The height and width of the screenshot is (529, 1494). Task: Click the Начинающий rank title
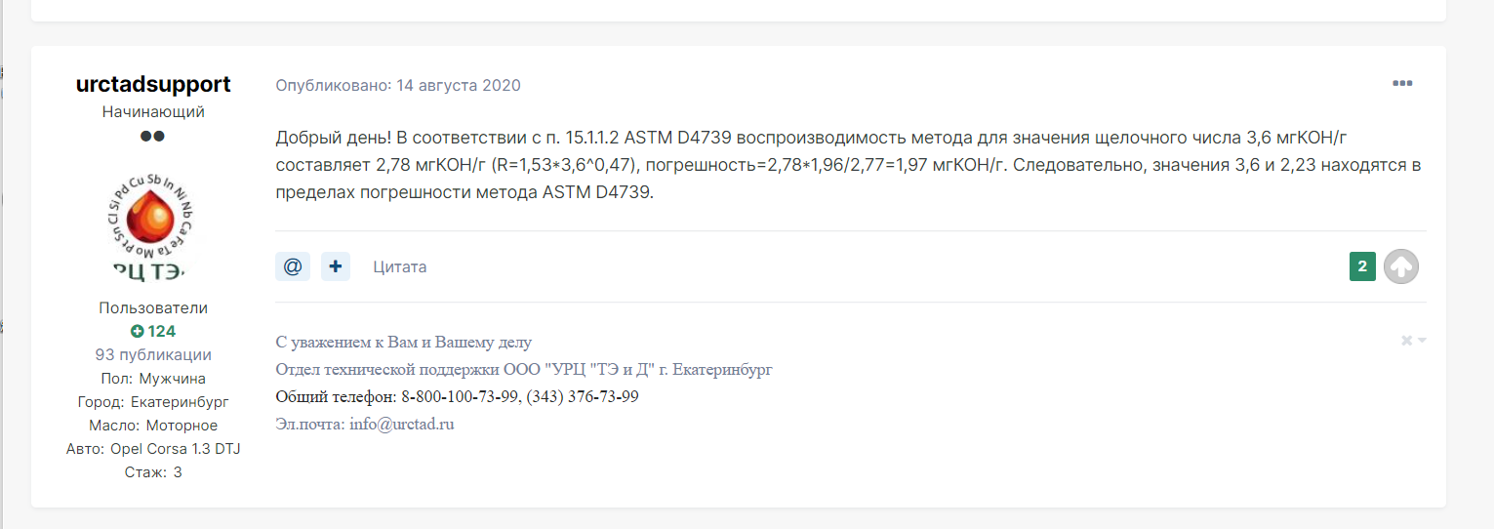pyautogui.click(x=153, y=112)
